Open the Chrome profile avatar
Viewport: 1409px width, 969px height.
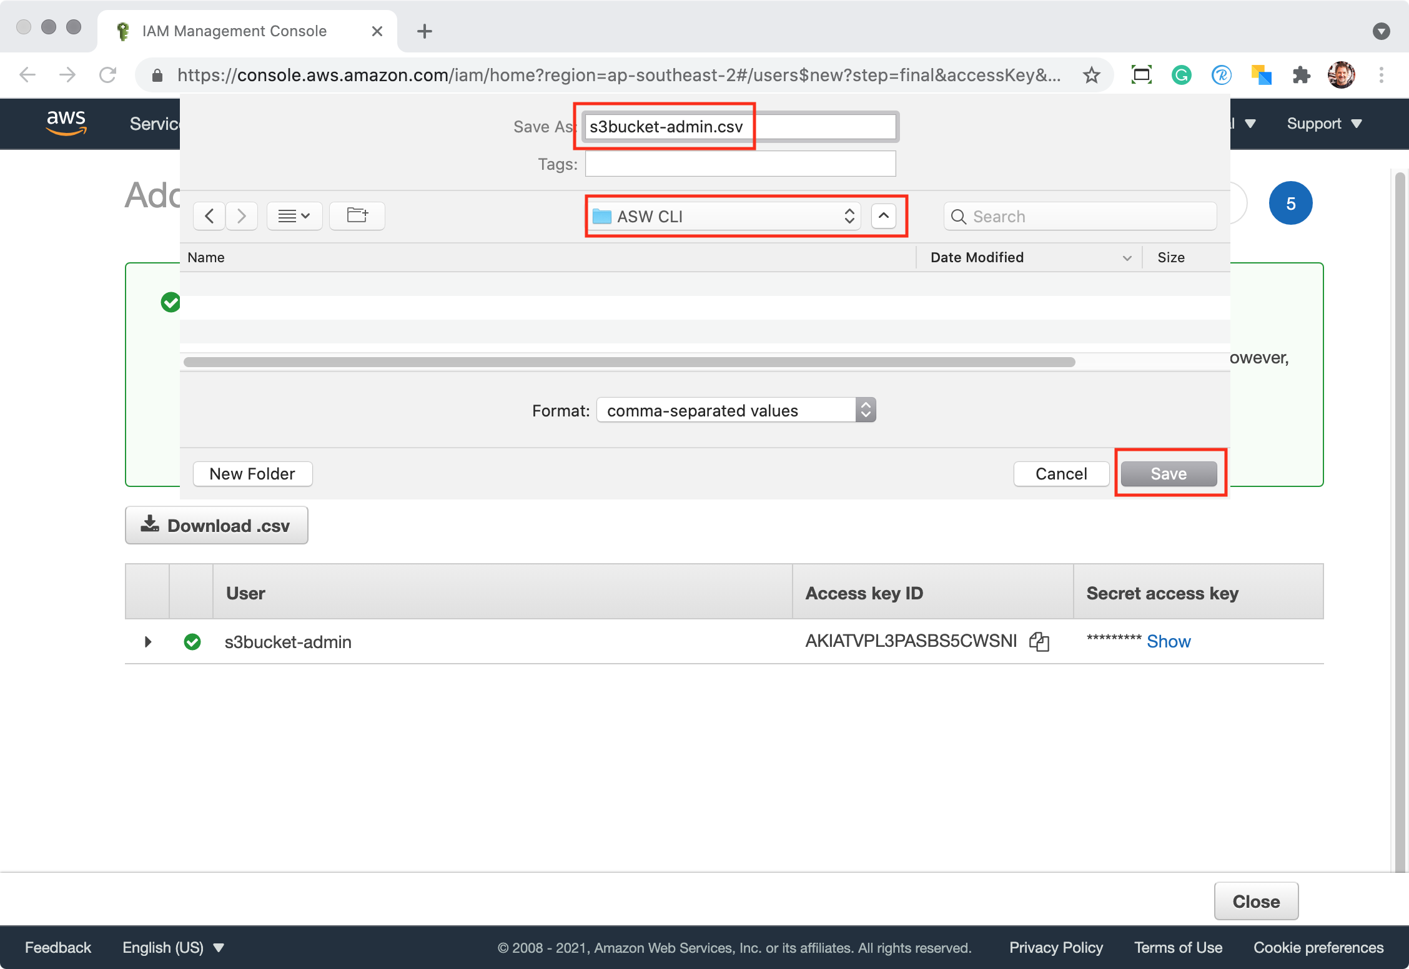(x=1341, y=76)
